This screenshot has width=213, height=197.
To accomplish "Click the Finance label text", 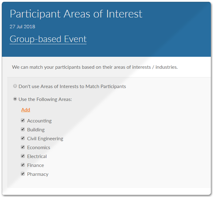I will (35, 165).
